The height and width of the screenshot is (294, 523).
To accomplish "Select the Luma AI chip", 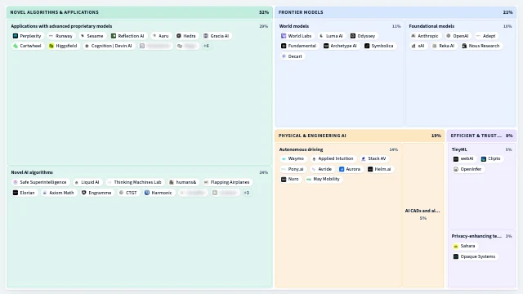I will [x=331, y=36].
